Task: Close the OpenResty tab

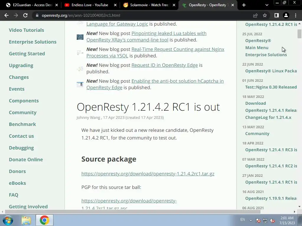Action: (233, 5)
